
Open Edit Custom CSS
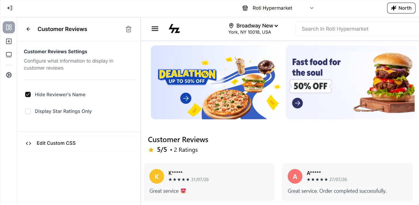coord(79,143)
